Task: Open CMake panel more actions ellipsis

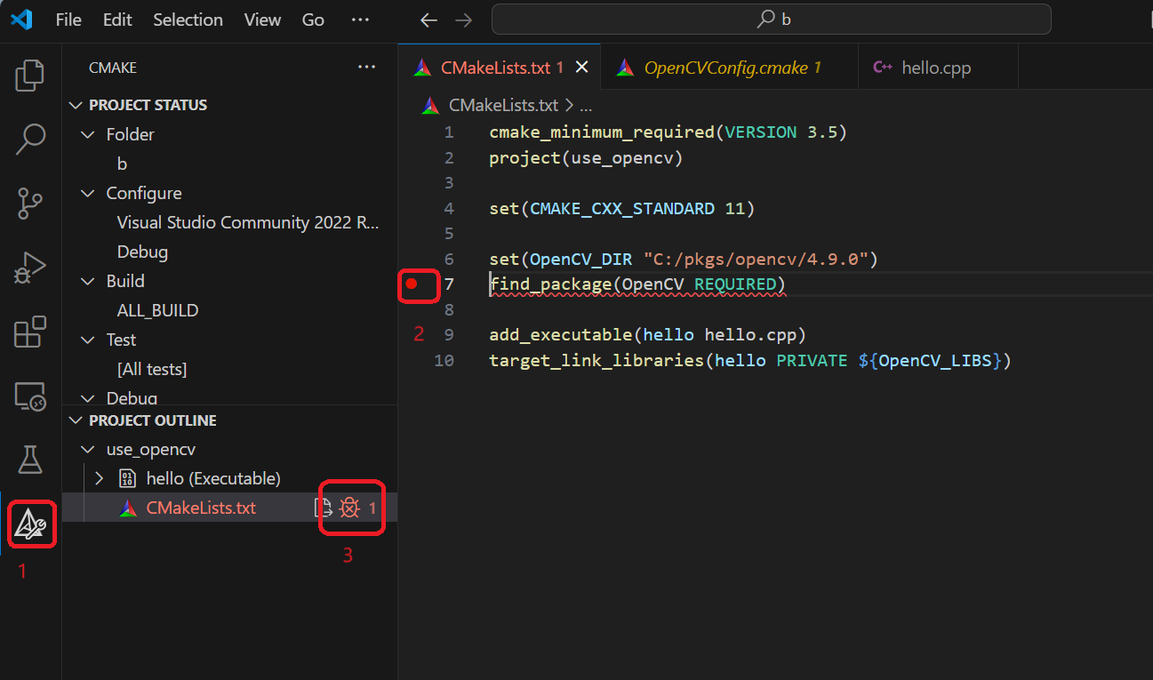Action: click(x=366, y=67)
